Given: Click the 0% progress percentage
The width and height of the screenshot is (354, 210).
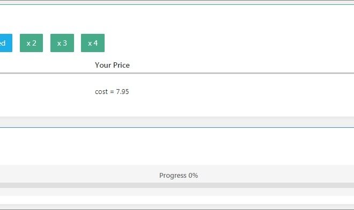Looking at the screenshot, I should pos(193,176).
